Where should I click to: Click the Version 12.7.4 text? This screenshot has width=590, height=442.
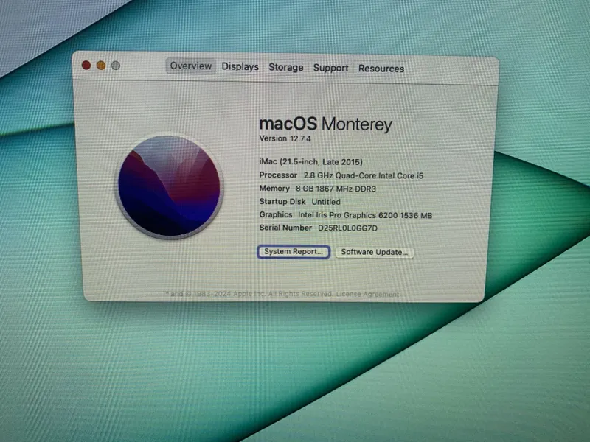click(285, 138)
